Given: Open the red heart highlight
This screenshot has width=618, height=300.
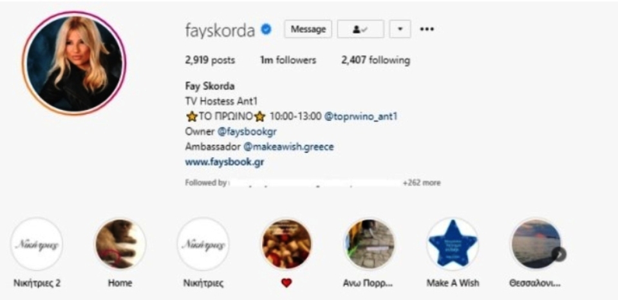Looking at the screenshot, I should 286,244.
